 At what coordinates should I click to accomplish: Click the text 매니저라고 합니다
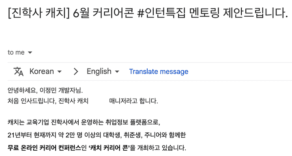pos(133,101)
